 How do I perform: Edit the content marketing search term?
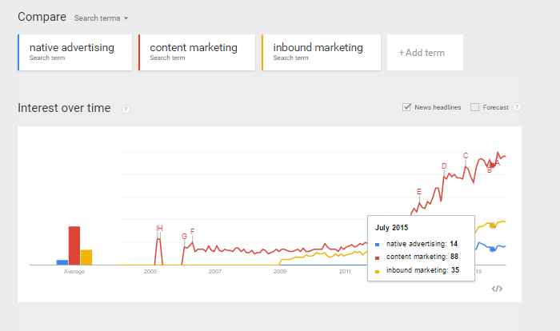197,52
